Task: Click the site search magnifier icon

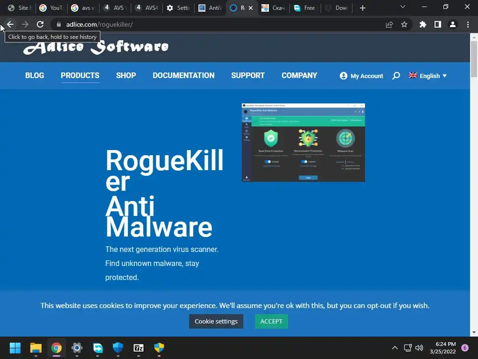Action: pyautogui.click(x=396, y=76)
